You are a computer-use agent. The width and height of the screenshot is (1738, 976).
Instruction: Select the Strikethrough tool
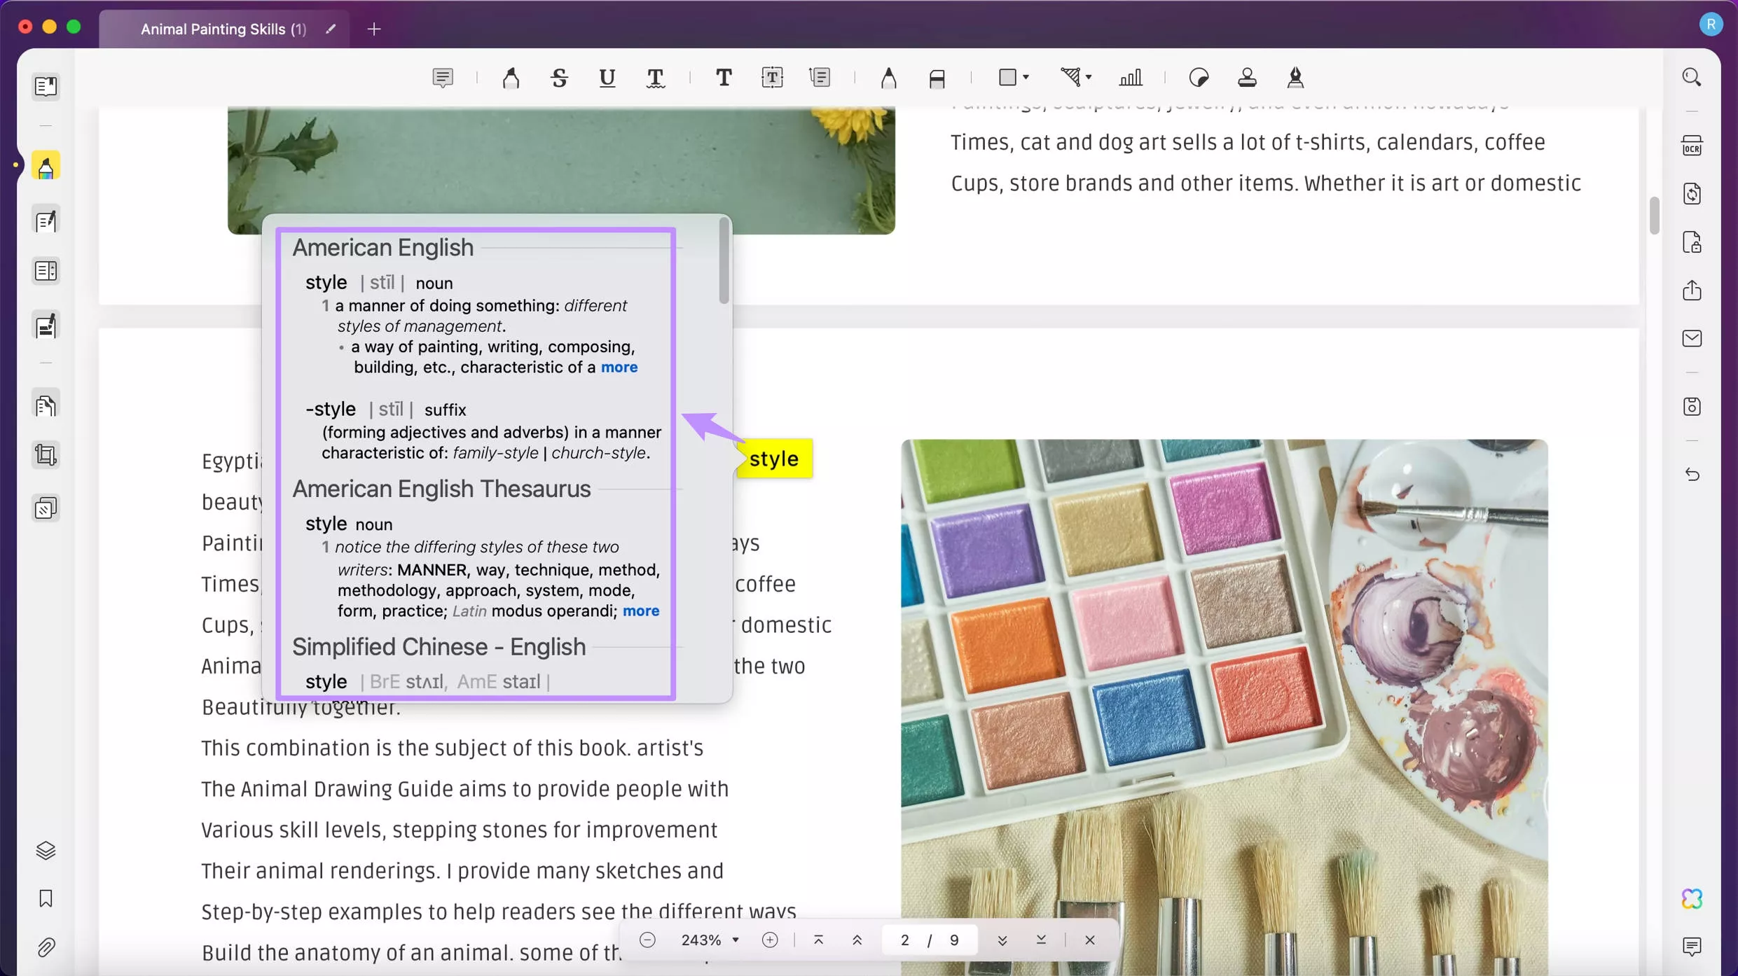(559, 78)
